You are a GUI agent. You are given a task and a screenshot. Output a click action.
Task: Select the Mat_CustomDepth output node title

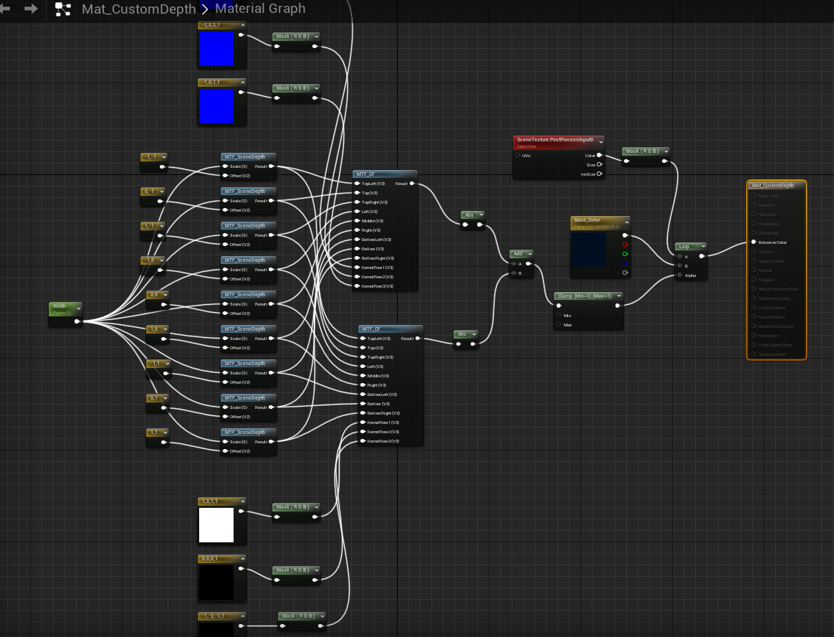[773, 185]
